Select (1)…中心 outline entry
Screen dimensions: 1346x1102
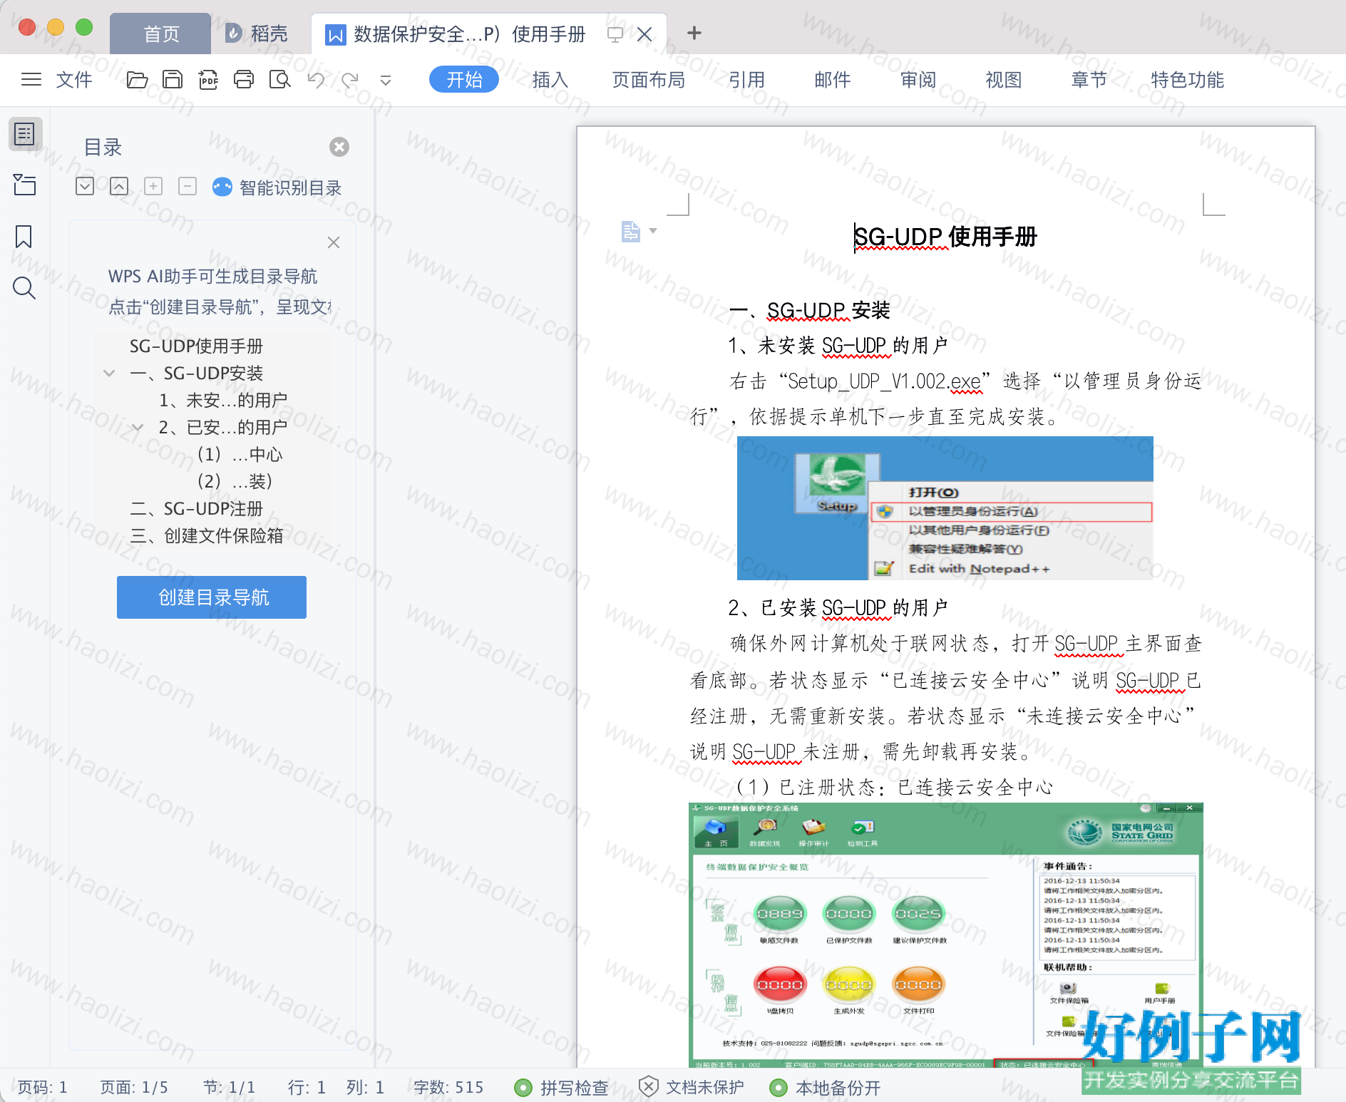point(240,455)
